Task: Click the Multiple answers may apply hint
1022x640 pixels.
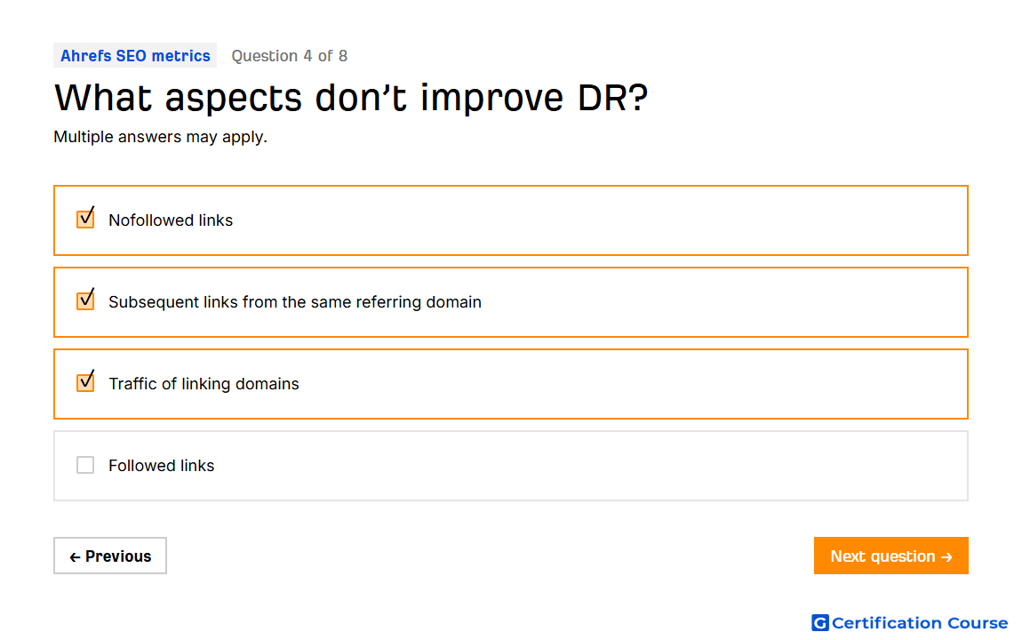Action: click(160, 137)
